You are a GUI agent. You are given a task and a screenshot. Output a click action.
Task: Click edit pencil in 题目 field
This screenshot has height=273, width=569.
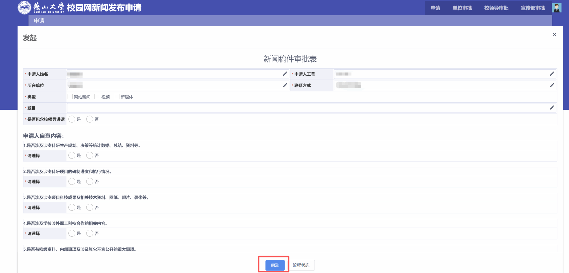[552, 108]
